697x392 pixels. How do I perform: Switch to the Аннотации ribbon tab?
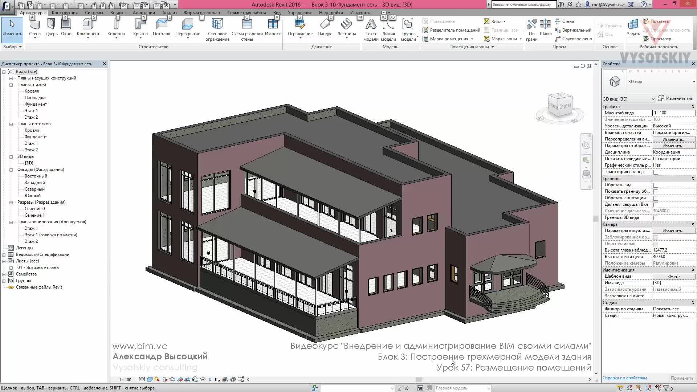pos(144,13)
